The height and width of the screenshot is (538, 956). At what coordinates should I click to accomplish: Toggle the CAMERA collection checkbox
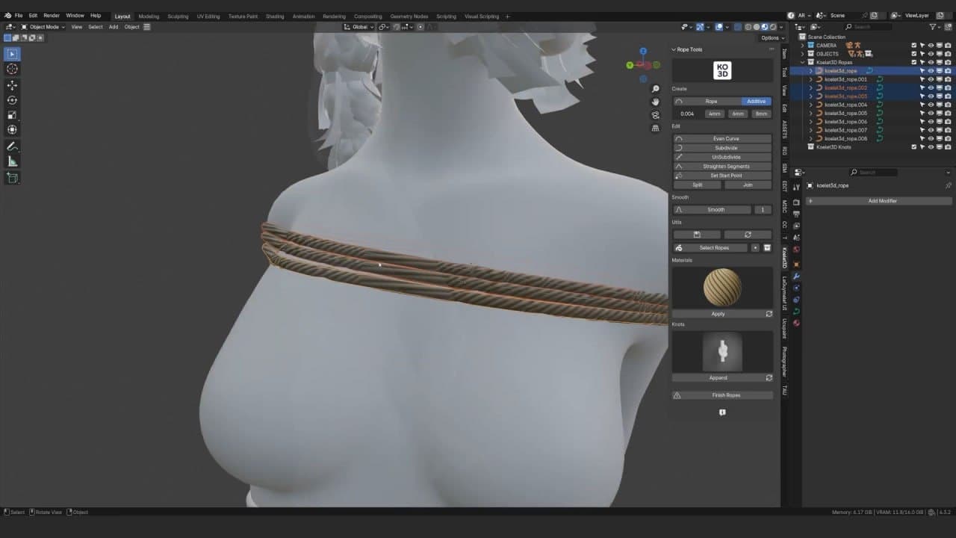(913, 46)
